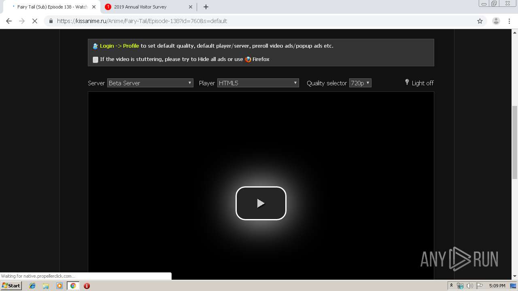Click the light bulb icon
This screenshot has width=518, height=291.
407,82
